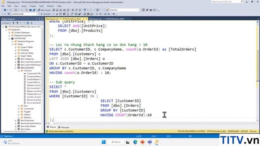
Task: Switch to the Messages tab
Action: click(x=63, y=127)
